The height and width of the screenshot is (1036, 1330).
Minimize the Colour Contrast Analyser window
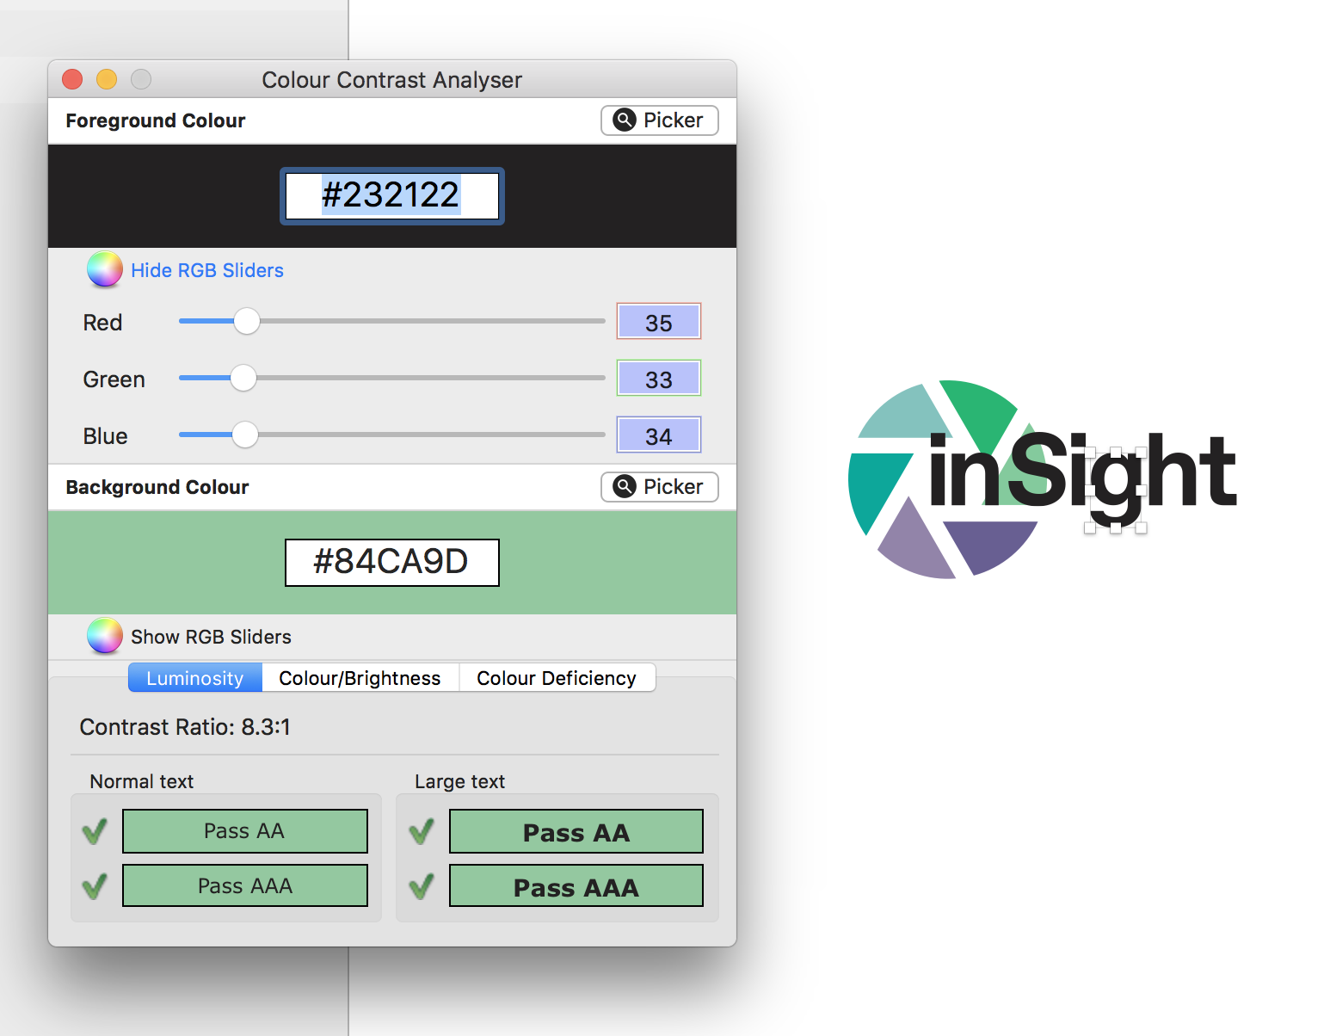coord(107,79)
